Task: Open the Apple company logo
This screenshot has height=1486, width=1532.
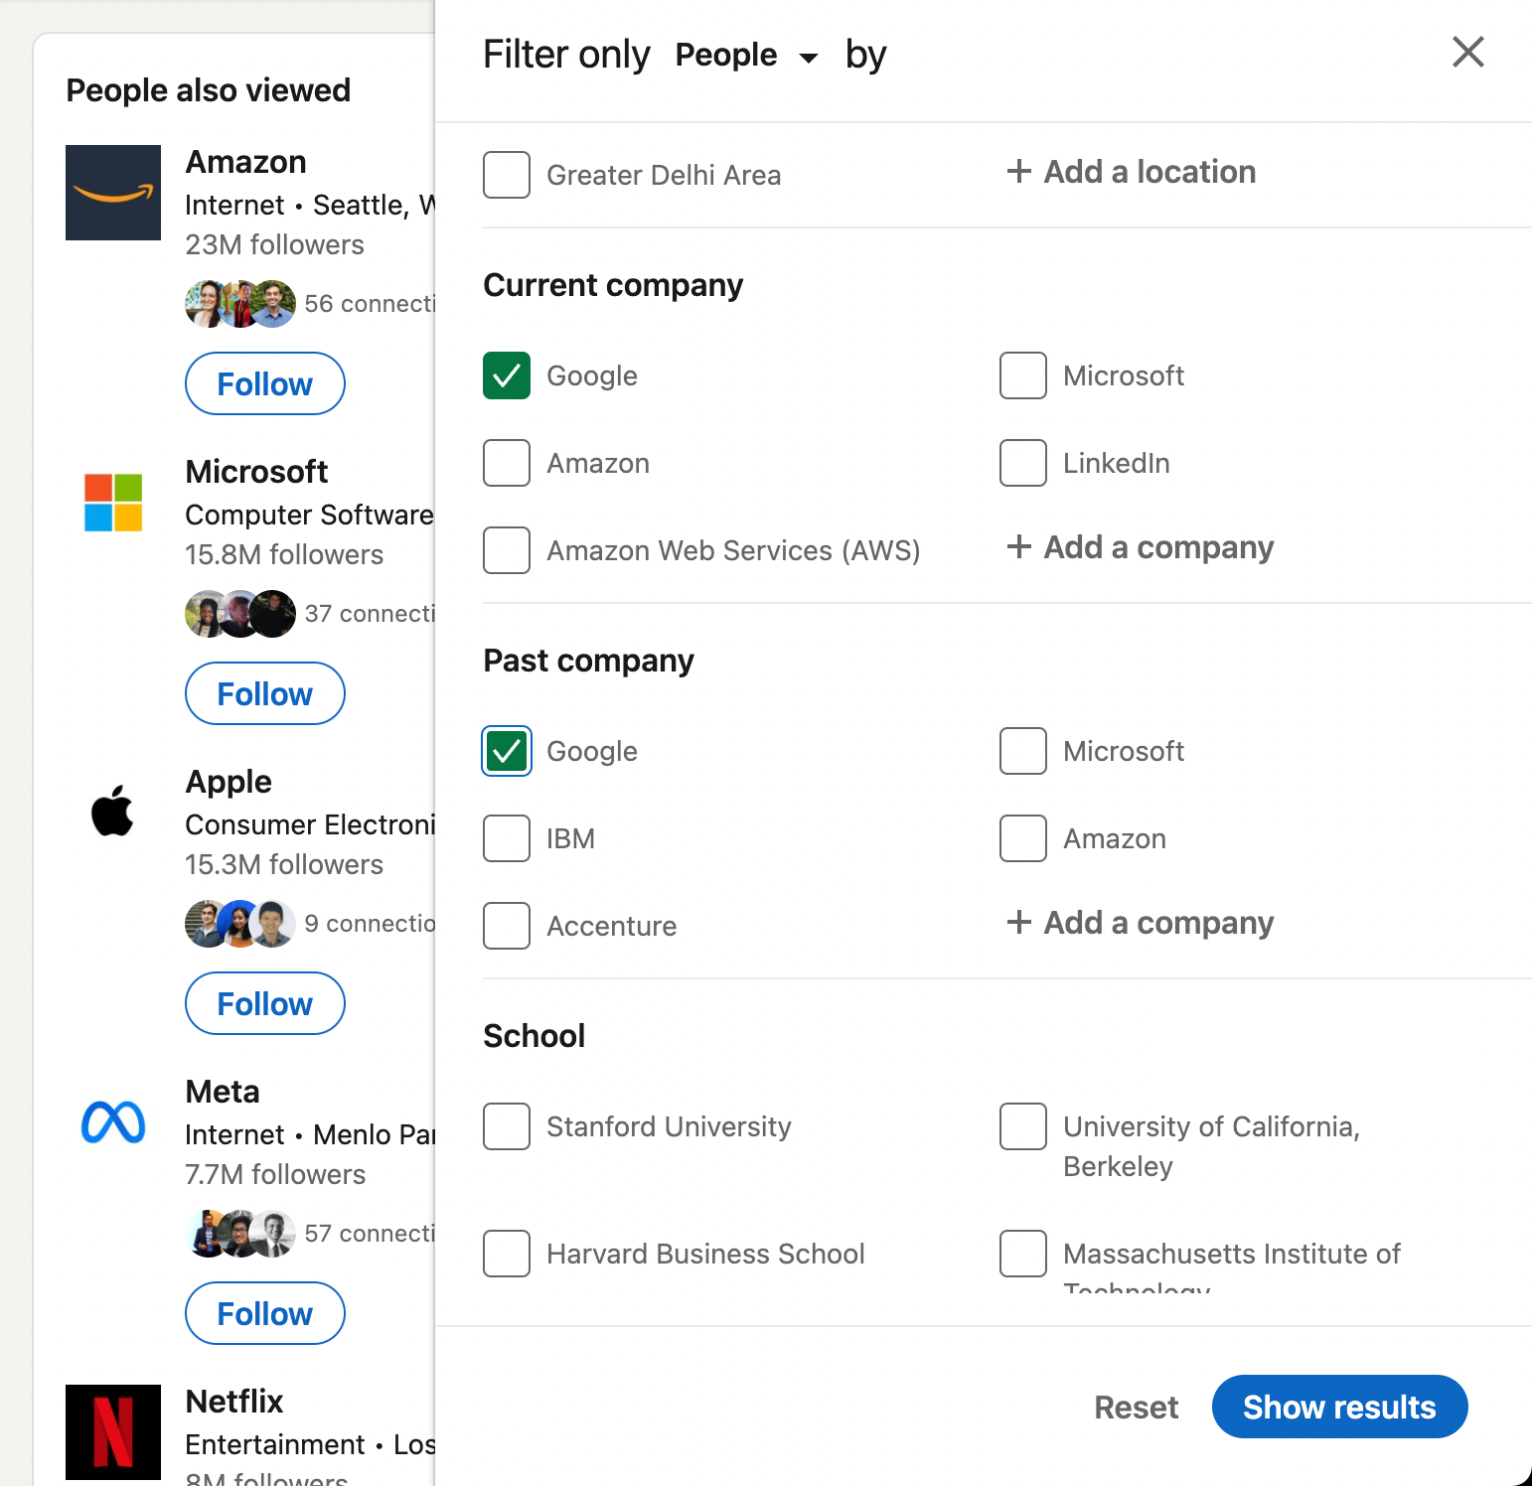Action: [x=113, y=813]
